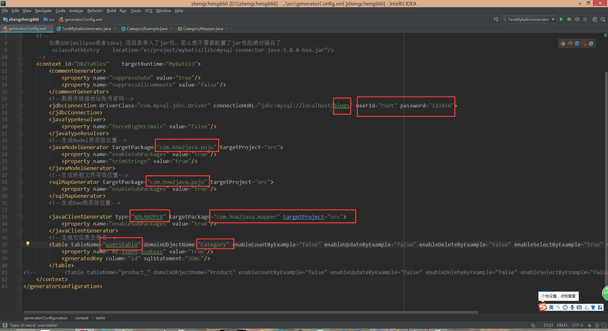The height and width of the screenshot is (331, 608).
Task: Open the file in Chrome browser icon
Action: pyautogui.click(x=563, y=44)
